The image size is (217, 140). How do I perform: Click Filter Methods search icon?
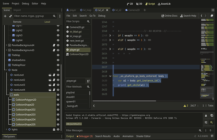(88, 87)
